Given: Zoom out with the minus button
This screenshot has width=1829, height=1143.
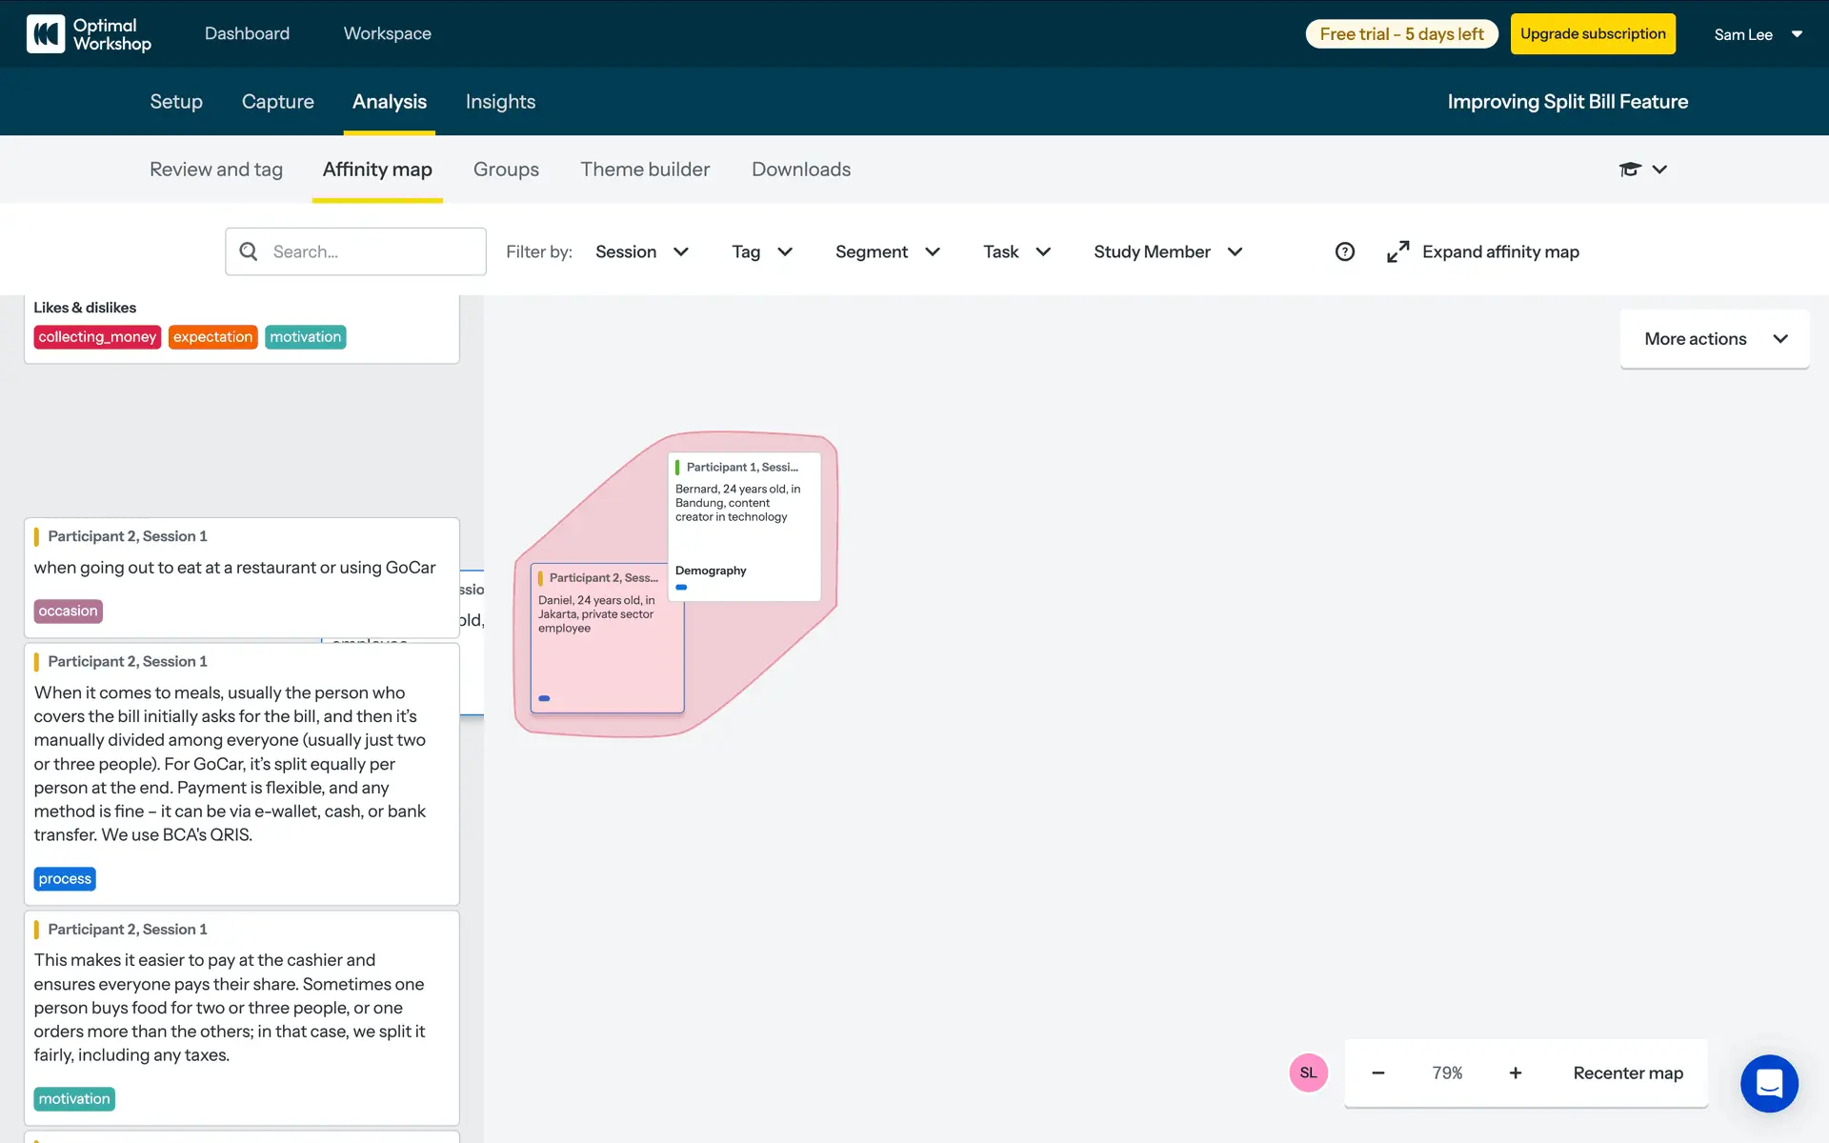Looking at the screenshot, I should point(1377,1073).
